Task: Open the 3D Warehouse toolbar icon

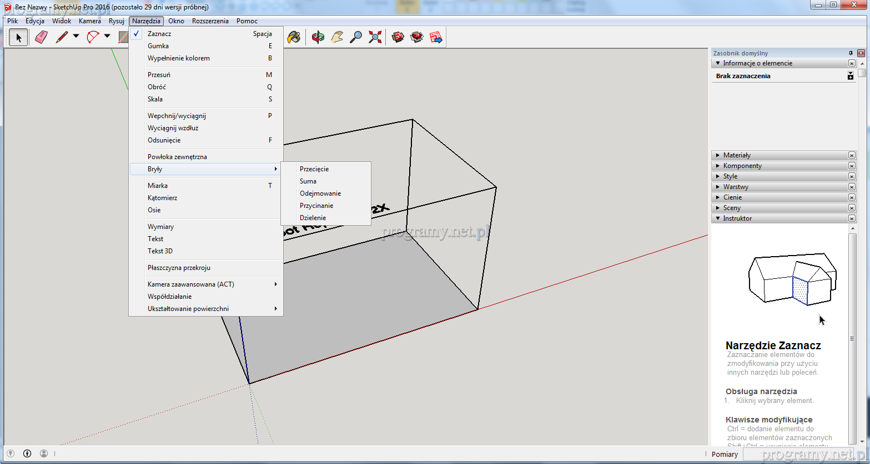Action: click(x=398, y=37)
